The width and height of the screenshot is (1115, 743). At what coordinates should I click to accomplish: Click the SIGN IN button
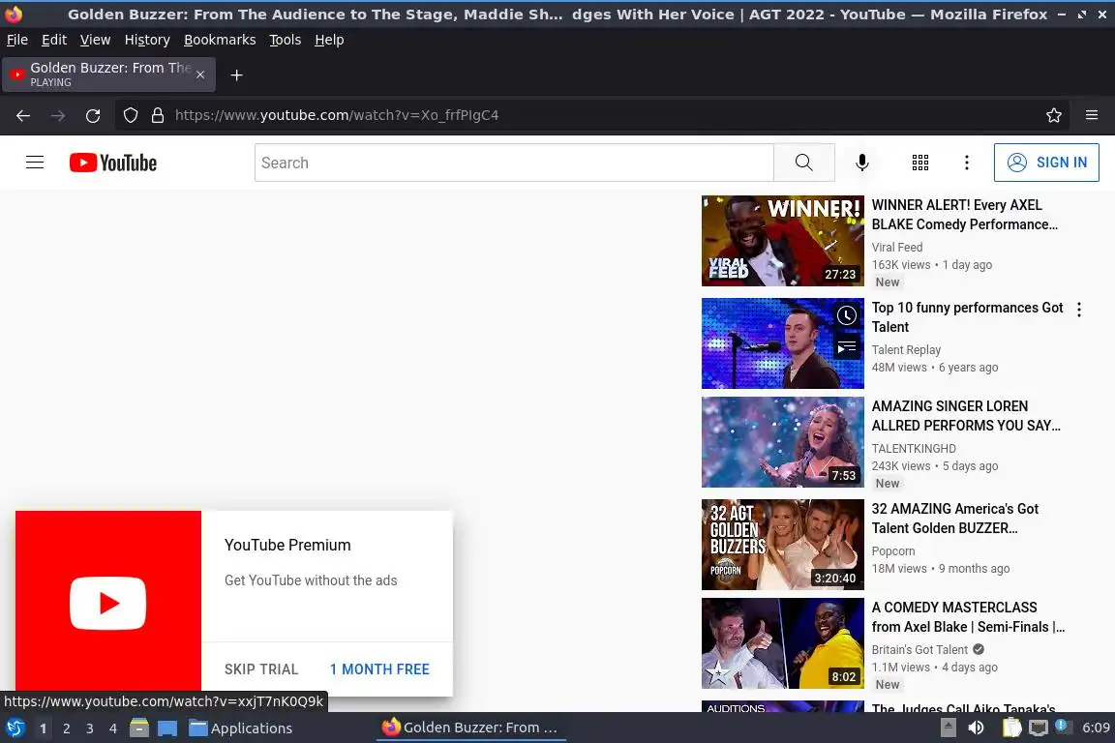[x=1046, y=163]
